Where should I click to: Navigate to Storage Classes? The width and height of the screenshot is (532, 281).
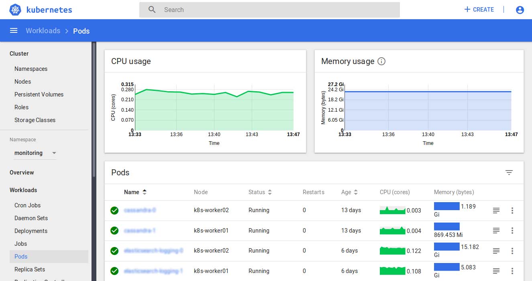tap(35, 120)
